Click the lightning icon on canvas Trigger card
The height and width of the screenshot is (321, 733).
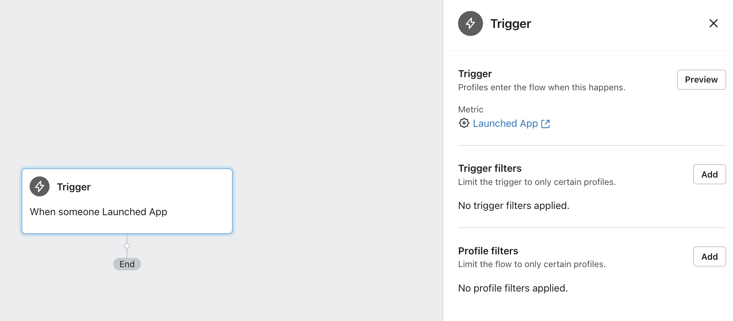[40, 186]
